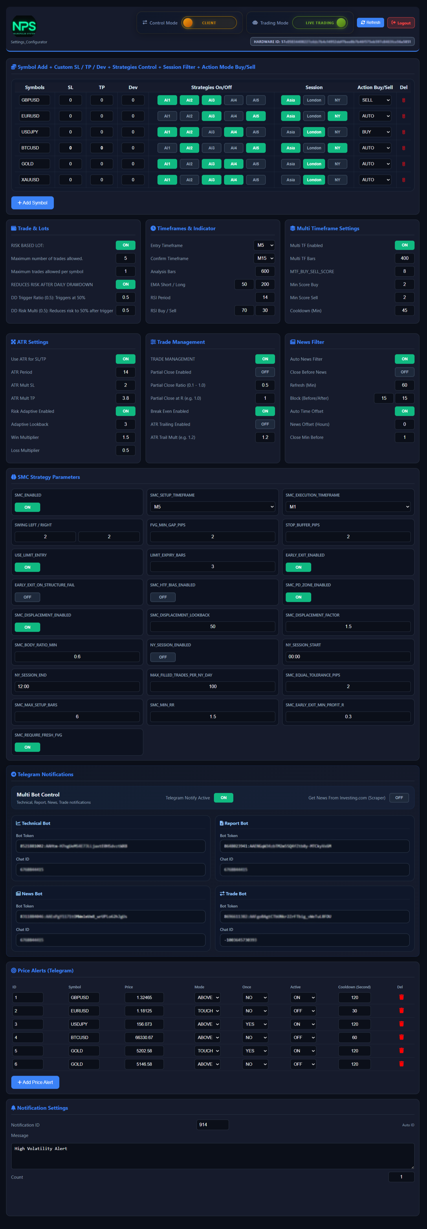Screen dimensions: 427x1229
Task: Toggle ATR Trailing Enabled switch
Action: click(265, 424)
